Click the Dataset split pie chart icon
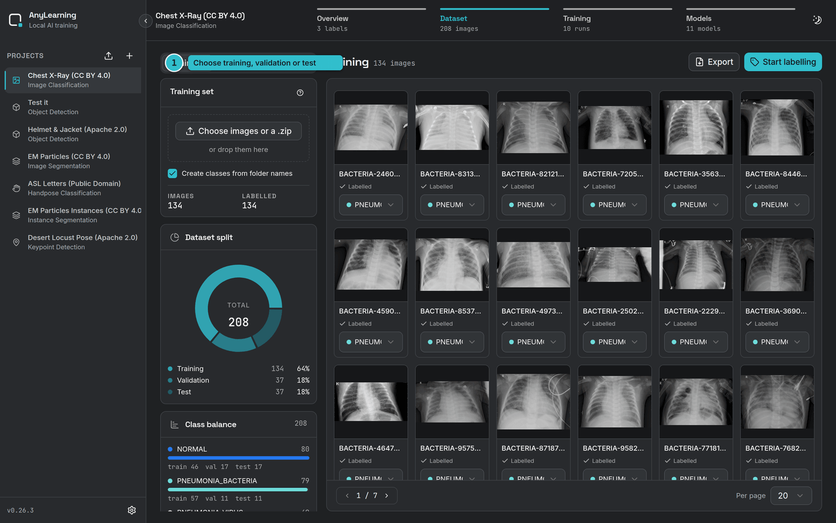Image resolution: width=836 pixels, height=523 pixels. pyautogui.click(x=175, y=237)
